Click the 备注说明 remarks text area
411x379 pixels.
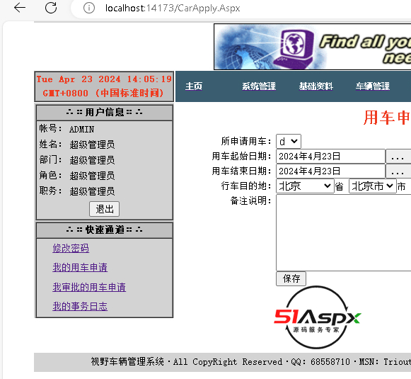point(344,233)
